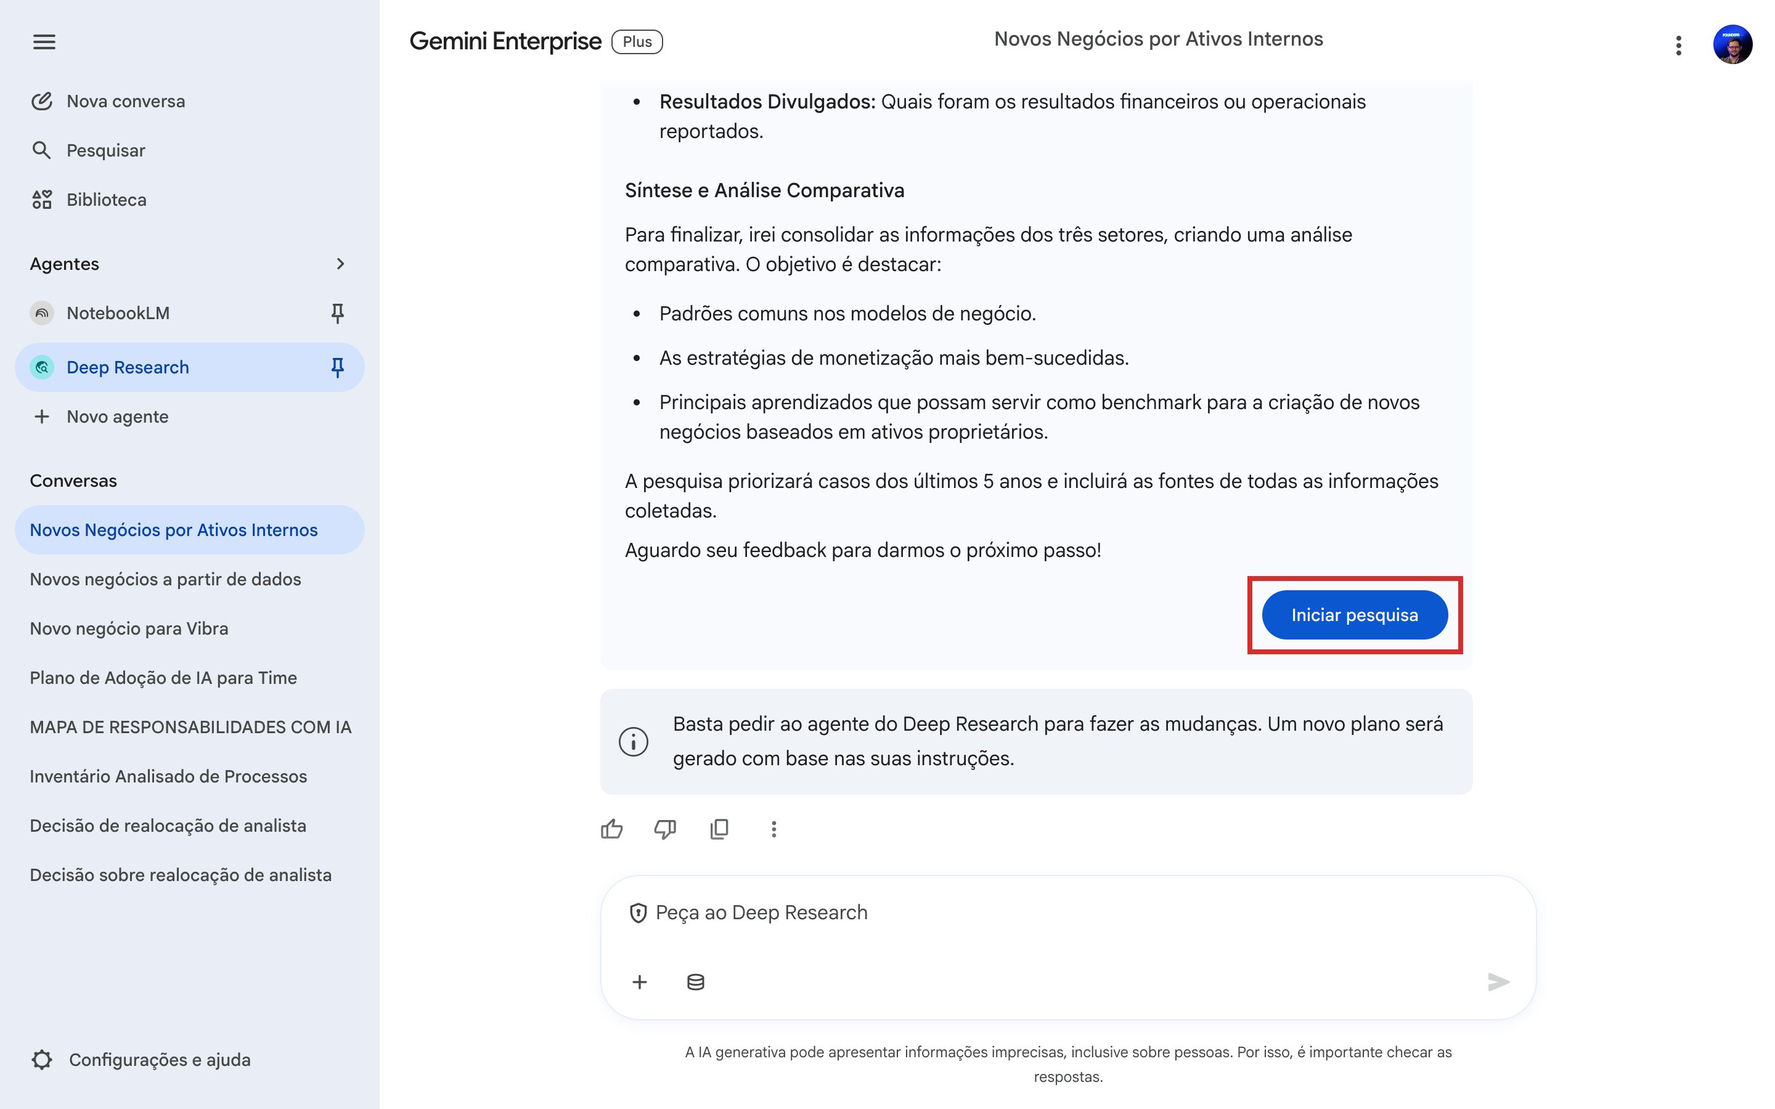Click the Resultados Divulgados bullet label
Image resolution: width=1775 pixels, height=1109 pixels.
pyautogui.click(x=767, y=101)
